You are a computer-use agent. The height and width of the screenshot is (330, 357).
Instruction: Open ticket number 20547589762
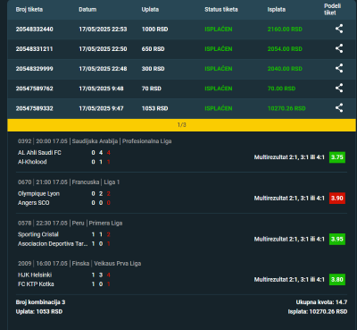[35, 89]
